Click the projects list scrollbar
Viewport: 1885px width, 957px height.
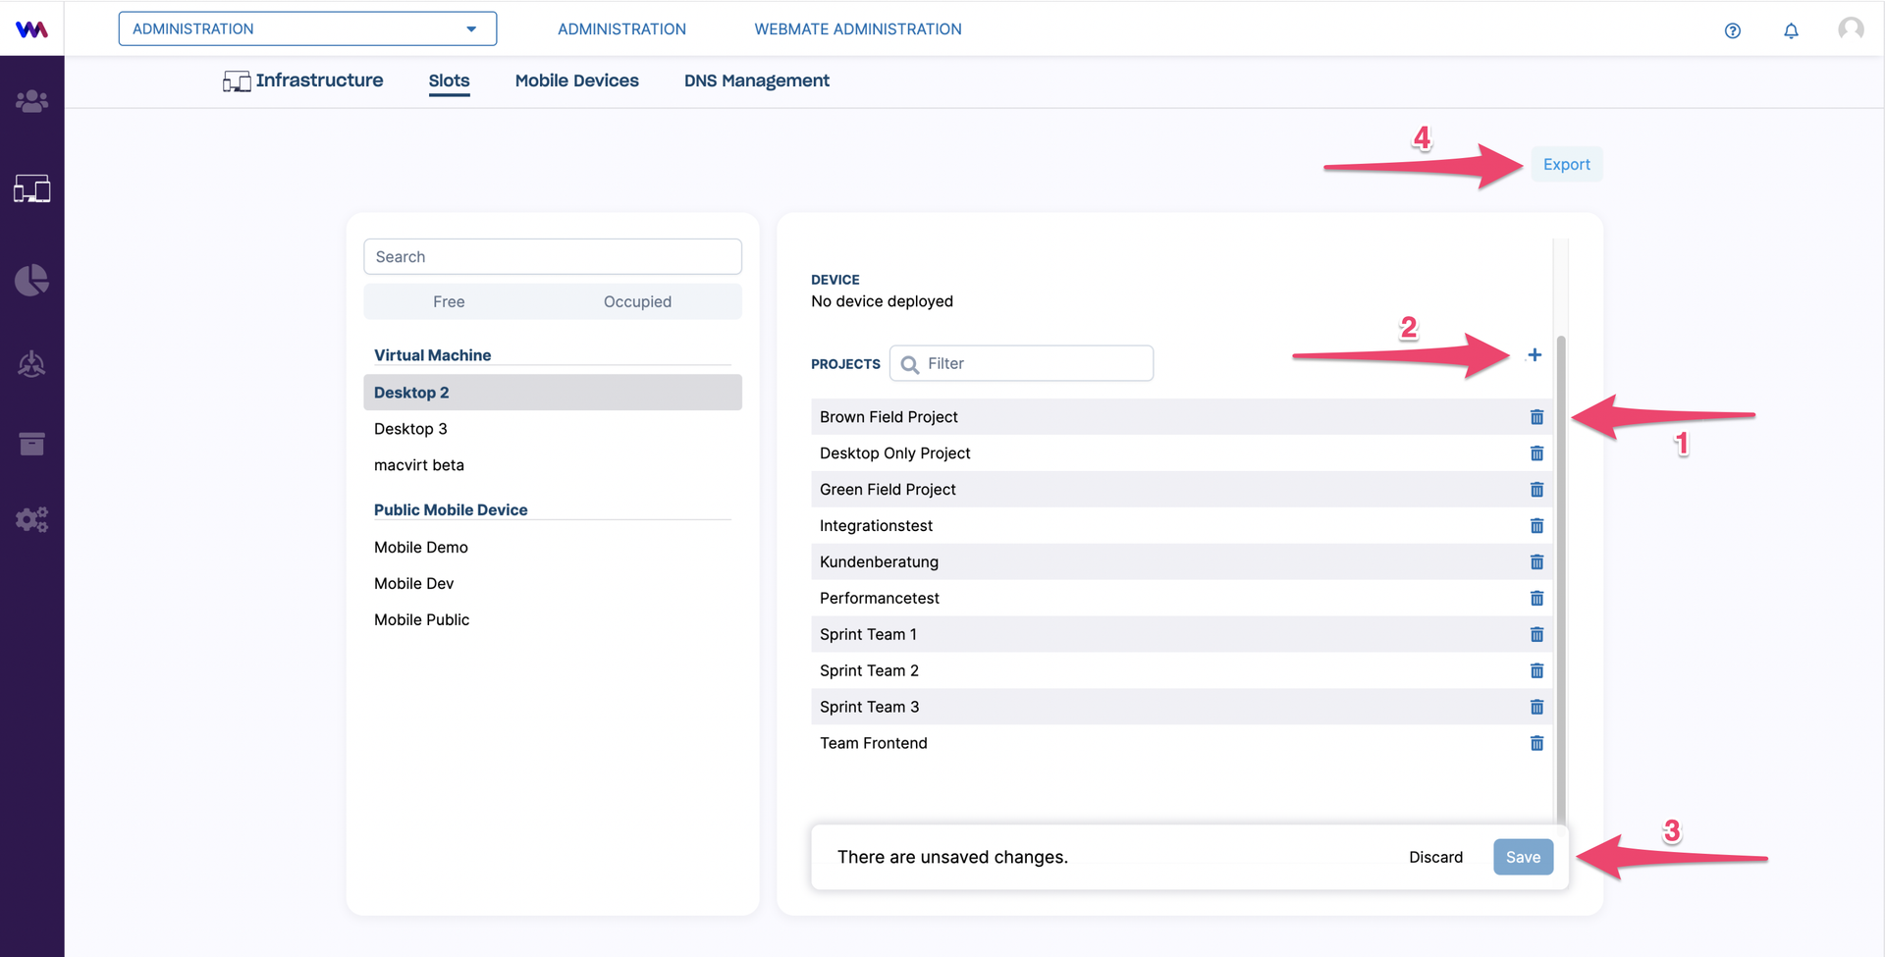(1561, 579)
